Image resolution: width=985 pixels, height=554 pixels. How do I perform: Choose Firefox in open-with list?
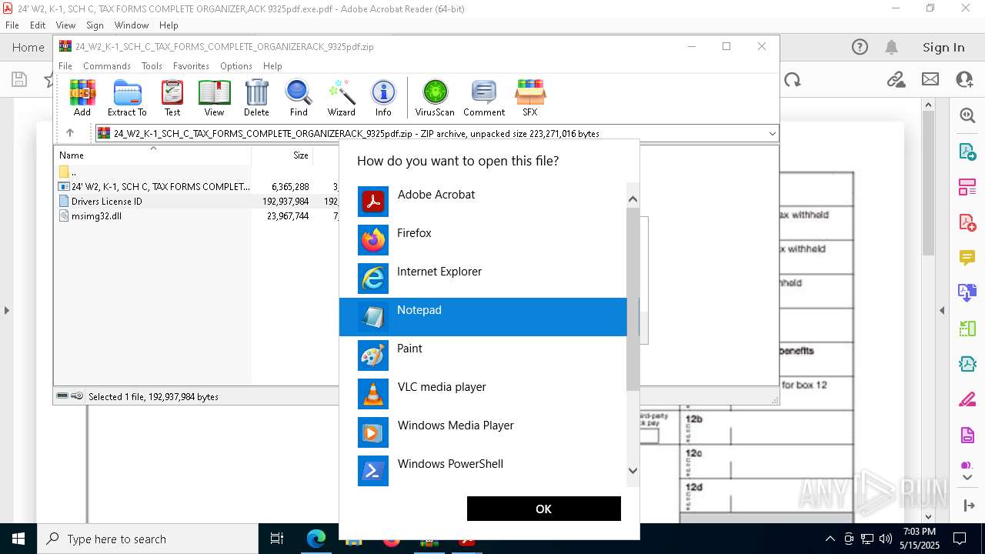[484, 240]
